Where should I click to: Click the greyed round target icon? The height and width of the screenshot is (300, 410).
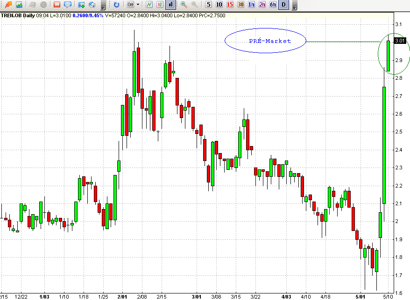pyautogui.click(x=43, y=5)
